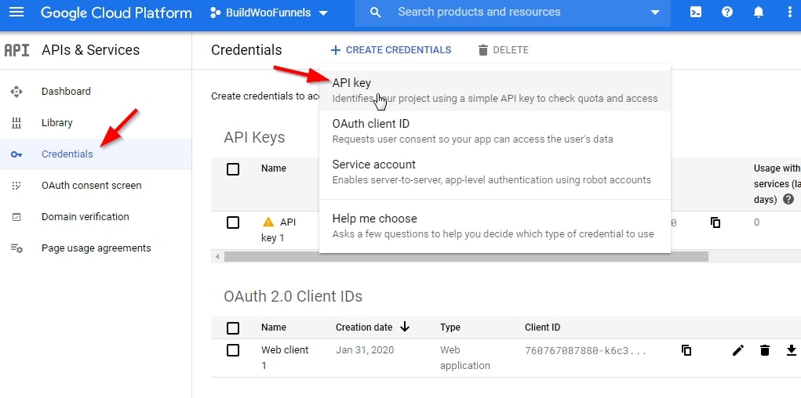Check the API key 1 row checkbox

coord(233,223)
